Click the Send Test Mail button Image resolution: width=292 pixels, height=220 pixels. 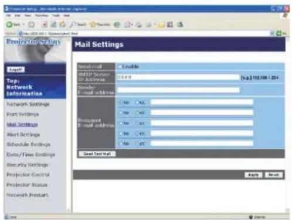[x=97, y=154]
